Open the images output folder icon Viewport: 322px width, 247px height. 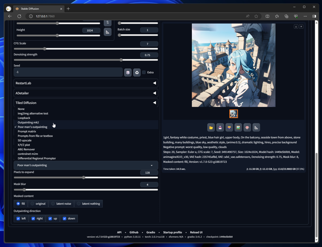[211, 127]
